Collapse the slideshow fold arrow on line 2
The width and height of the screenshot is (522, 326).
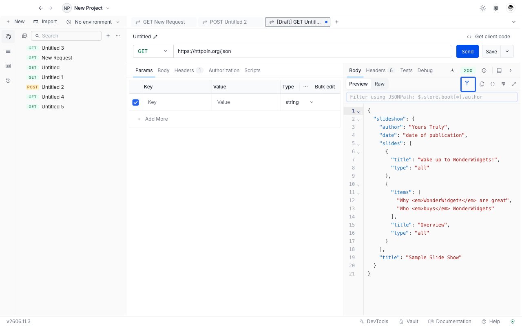point(358,119)
